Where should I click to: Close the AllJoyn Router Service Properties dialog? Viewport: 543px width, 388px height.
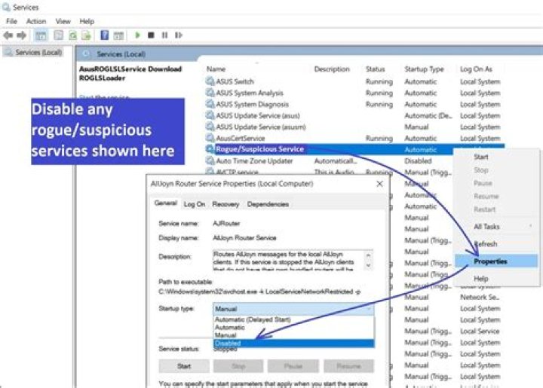point(379,184)
